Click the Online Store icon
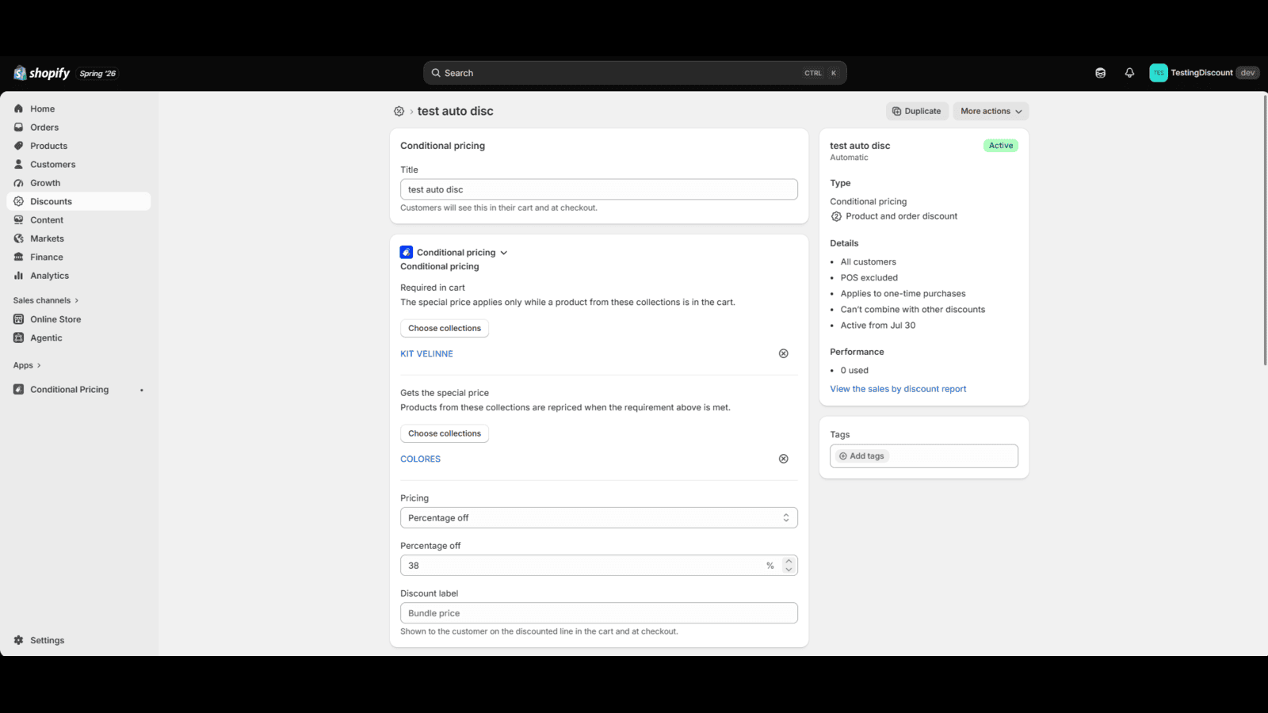This screenshot has width=1268, height=713. point(19,319)
